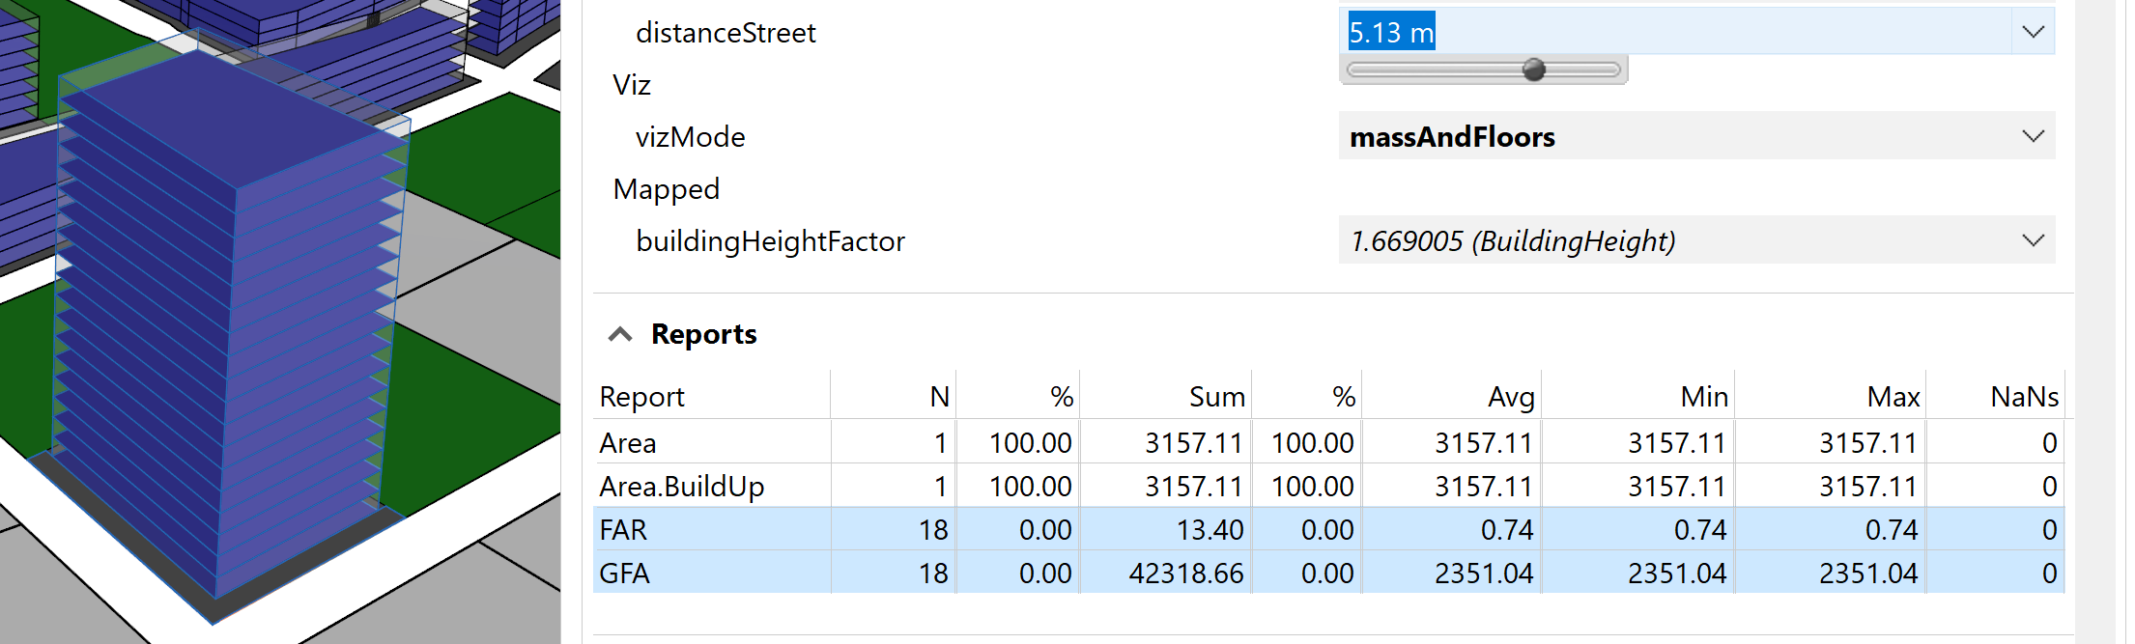Click the Max column header
The width and height of the screenshot is (2135, 644).
1893,397
